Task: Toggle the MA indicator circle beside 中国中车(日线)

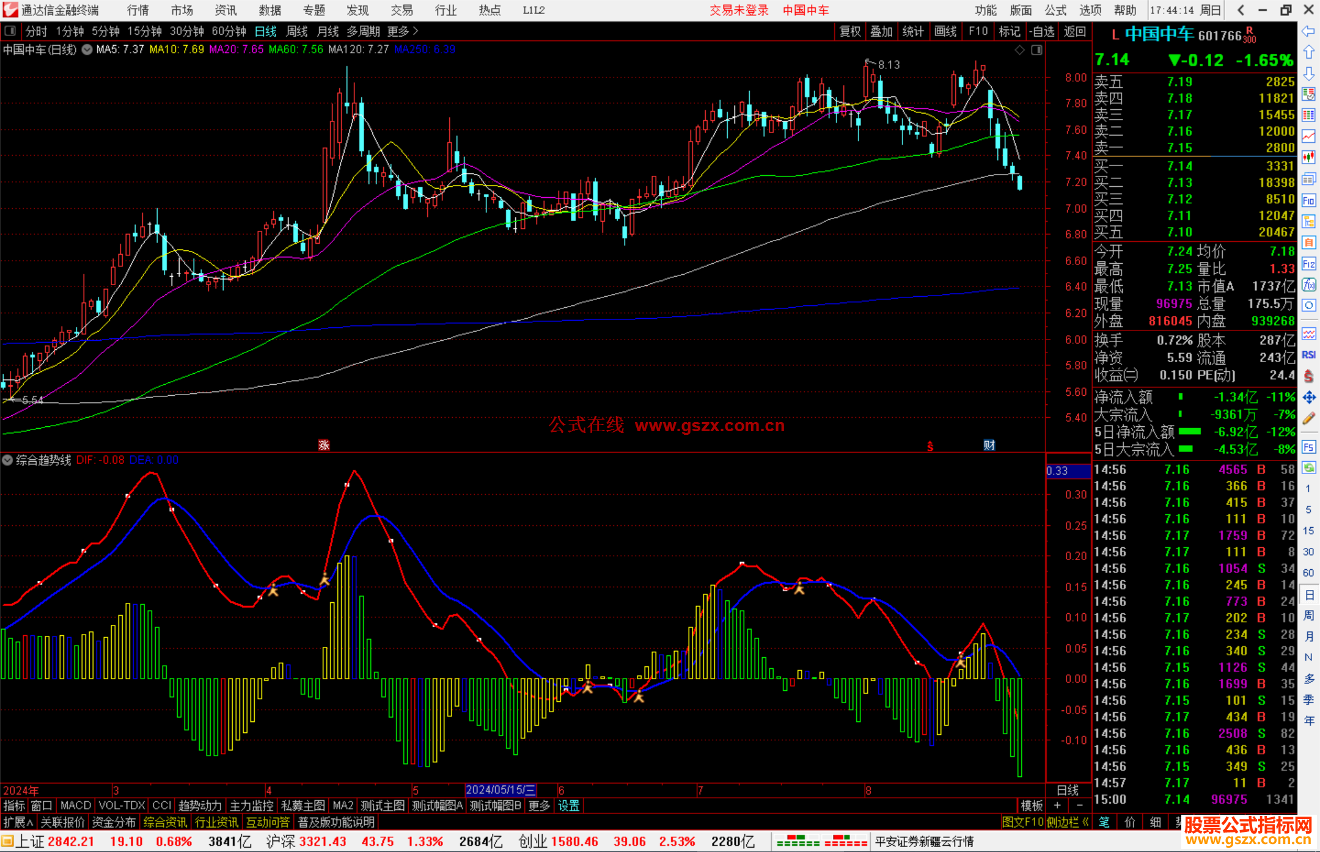Action: point(87,49)
